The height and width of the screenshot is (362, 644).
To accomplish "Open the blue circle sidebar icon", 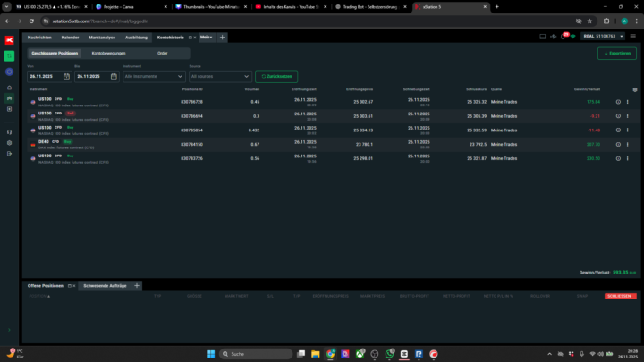I will (9, 72).
